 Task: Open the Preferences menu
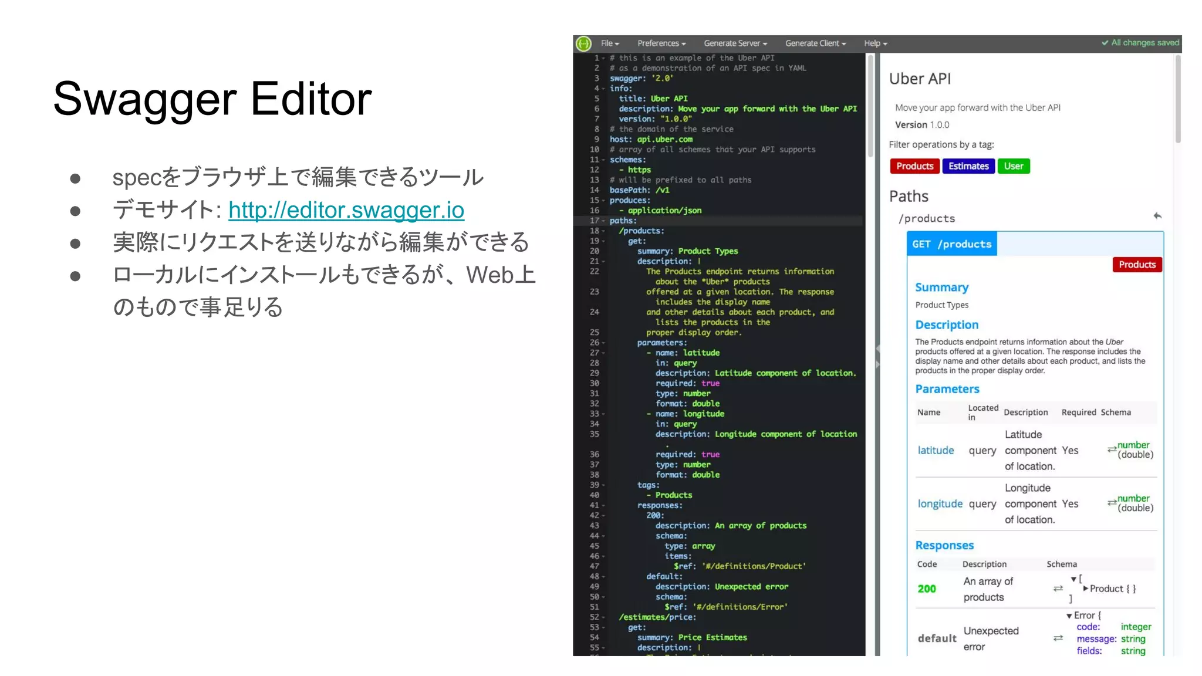coord(661,43)
